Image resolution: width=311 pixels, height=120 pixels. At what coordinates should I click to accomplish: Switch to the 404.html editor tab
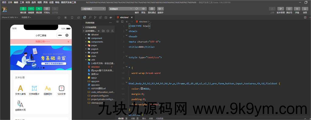click(x=125, y=17)
